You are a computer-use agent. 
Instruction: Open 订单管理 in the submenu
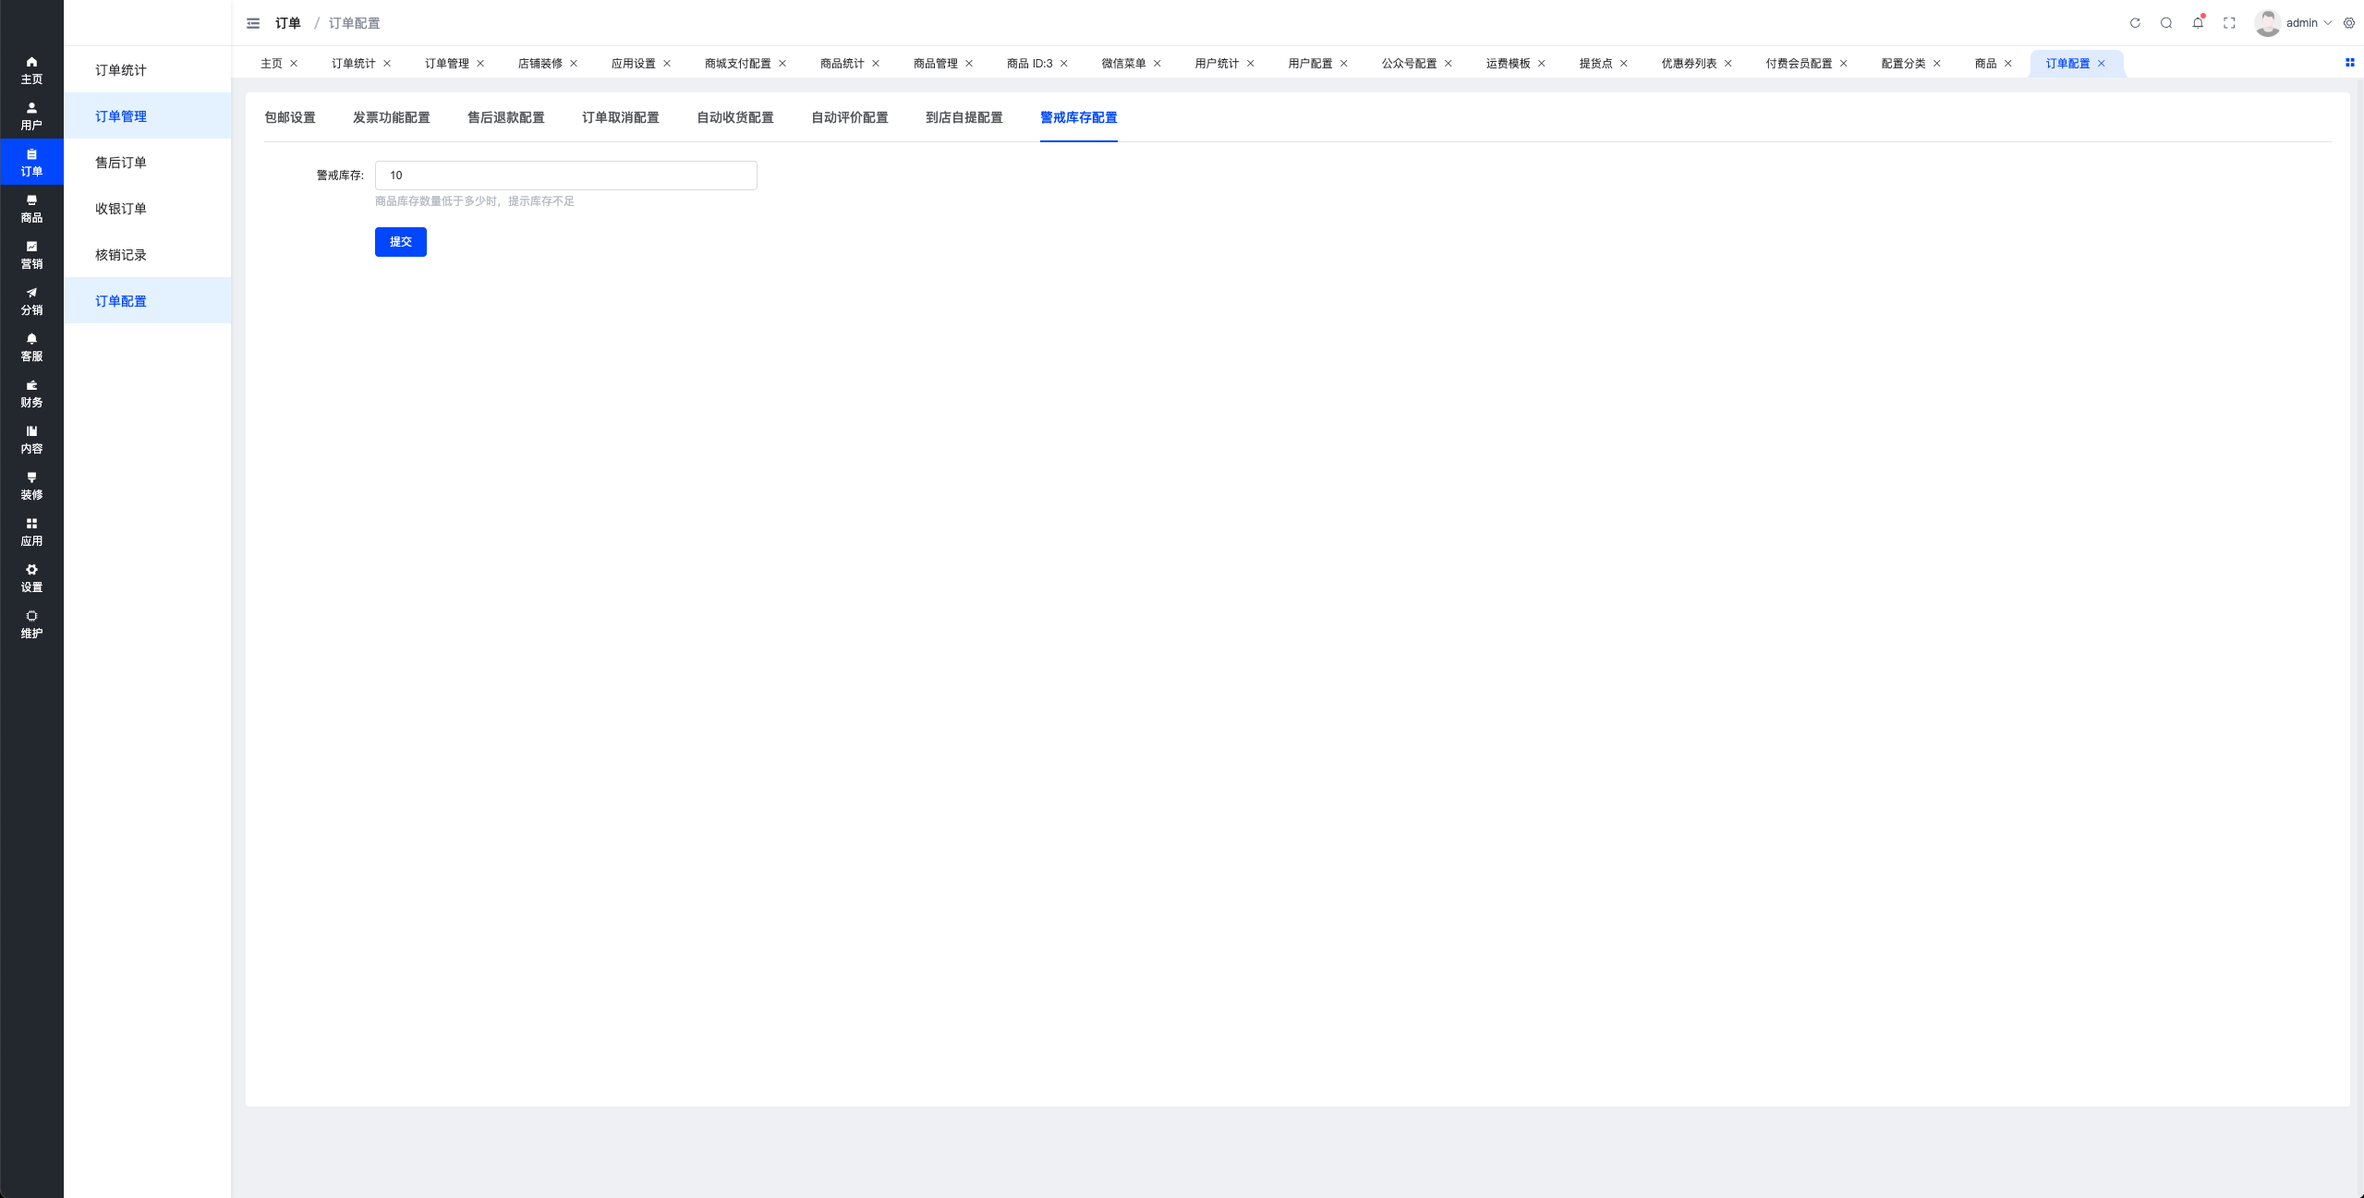(x=148, y=115)
